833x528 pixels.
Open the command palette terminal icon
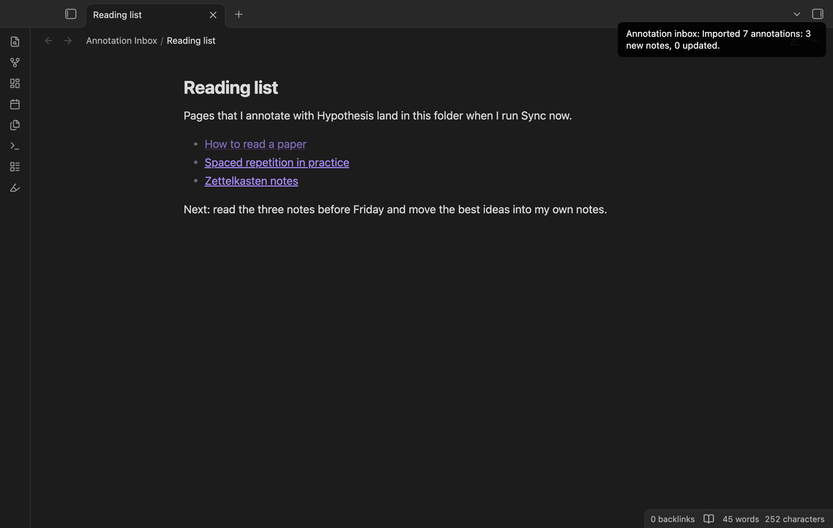coord(15,146)
